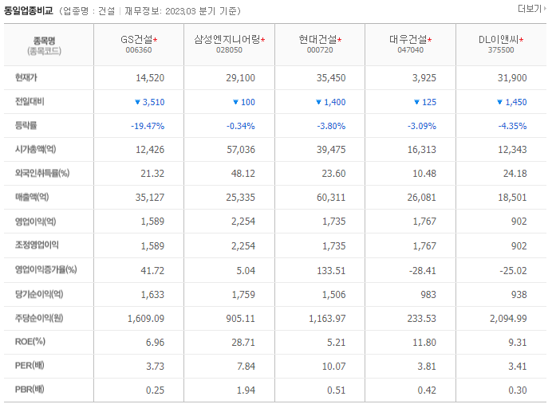
Task: Click the 주당순이익(원) row label
Action: coord(39,318)
